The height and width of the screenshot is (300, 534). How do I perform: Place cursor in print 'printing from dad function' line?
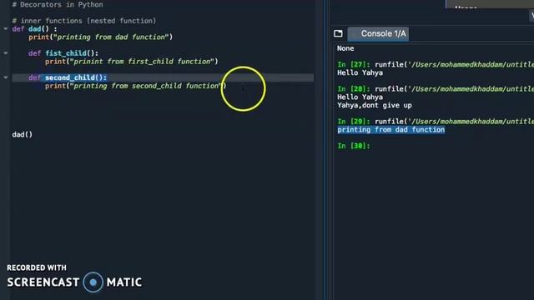click(x=100, y=37)
